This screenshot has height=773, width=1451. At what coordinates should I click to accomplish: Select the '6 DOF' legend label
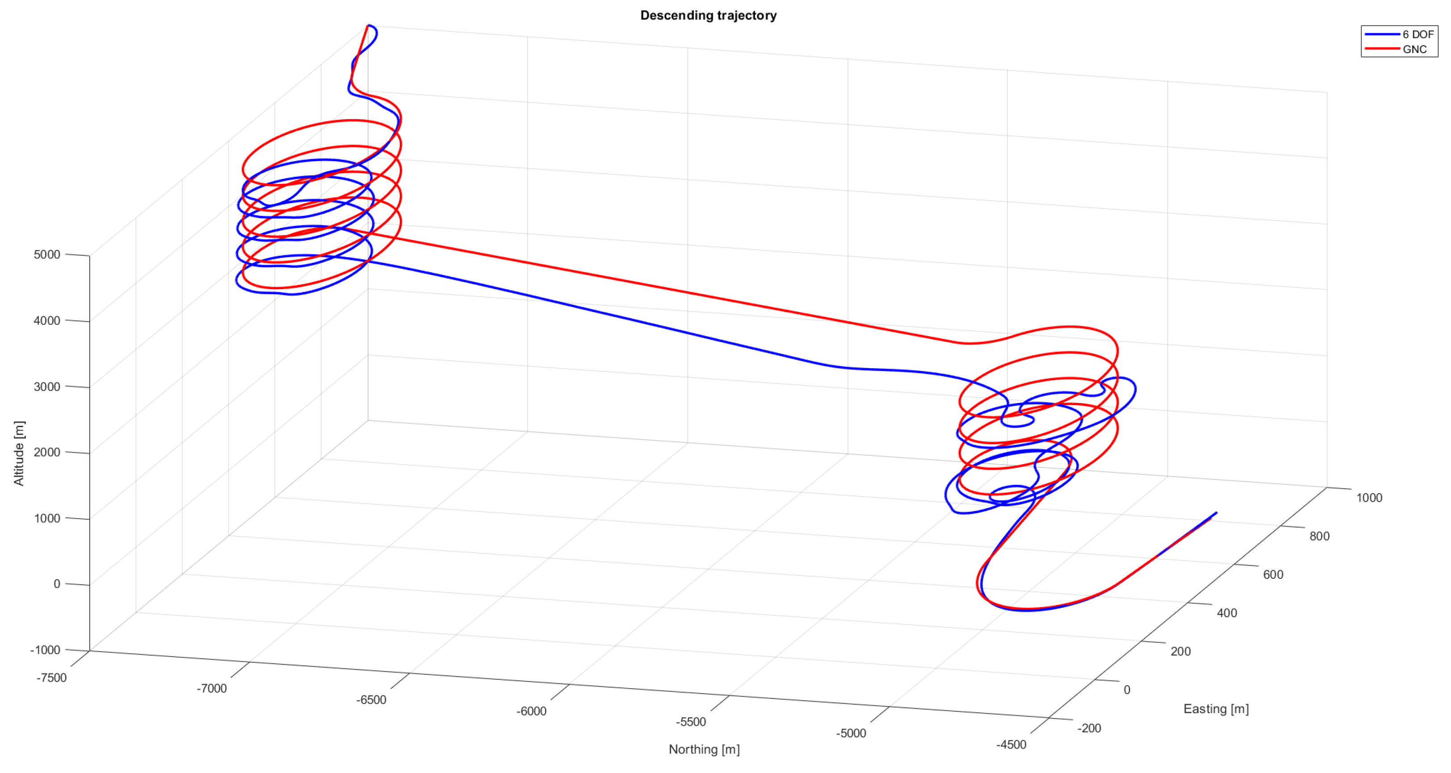pyautogui.click(x=1418, y=34)
